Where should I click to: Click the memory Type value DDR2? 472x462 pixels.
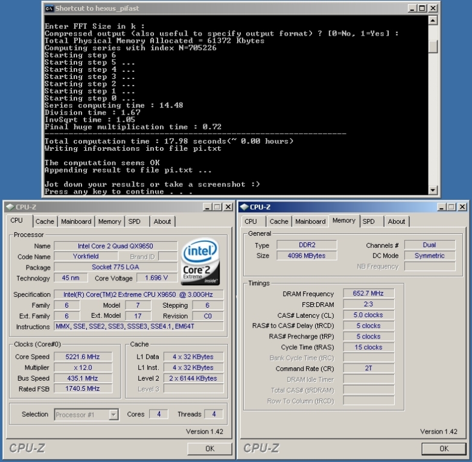click(307, 245)
